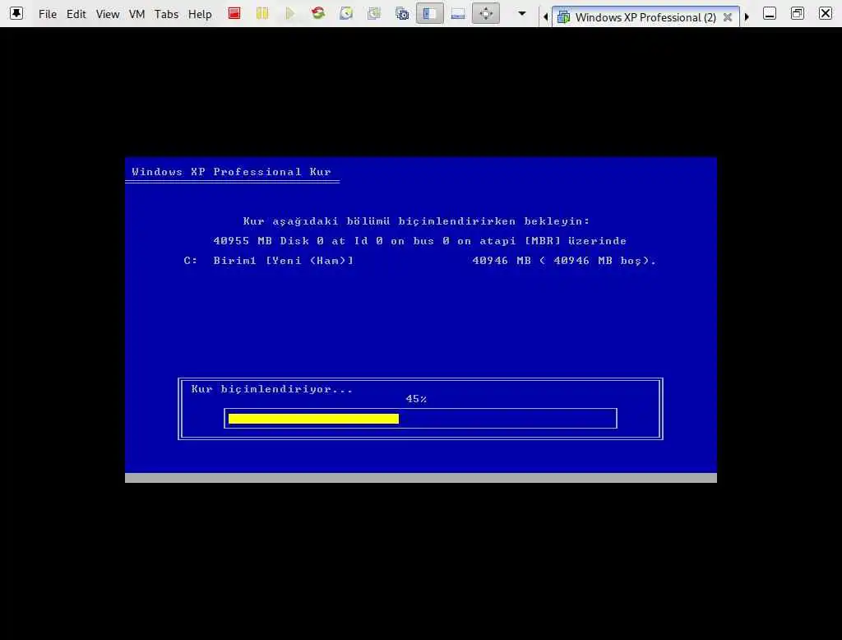The height and width of the screenshot is (640, 842).
Task: Expand the toolbar dropdown arrow
Action: click(521, 13)
